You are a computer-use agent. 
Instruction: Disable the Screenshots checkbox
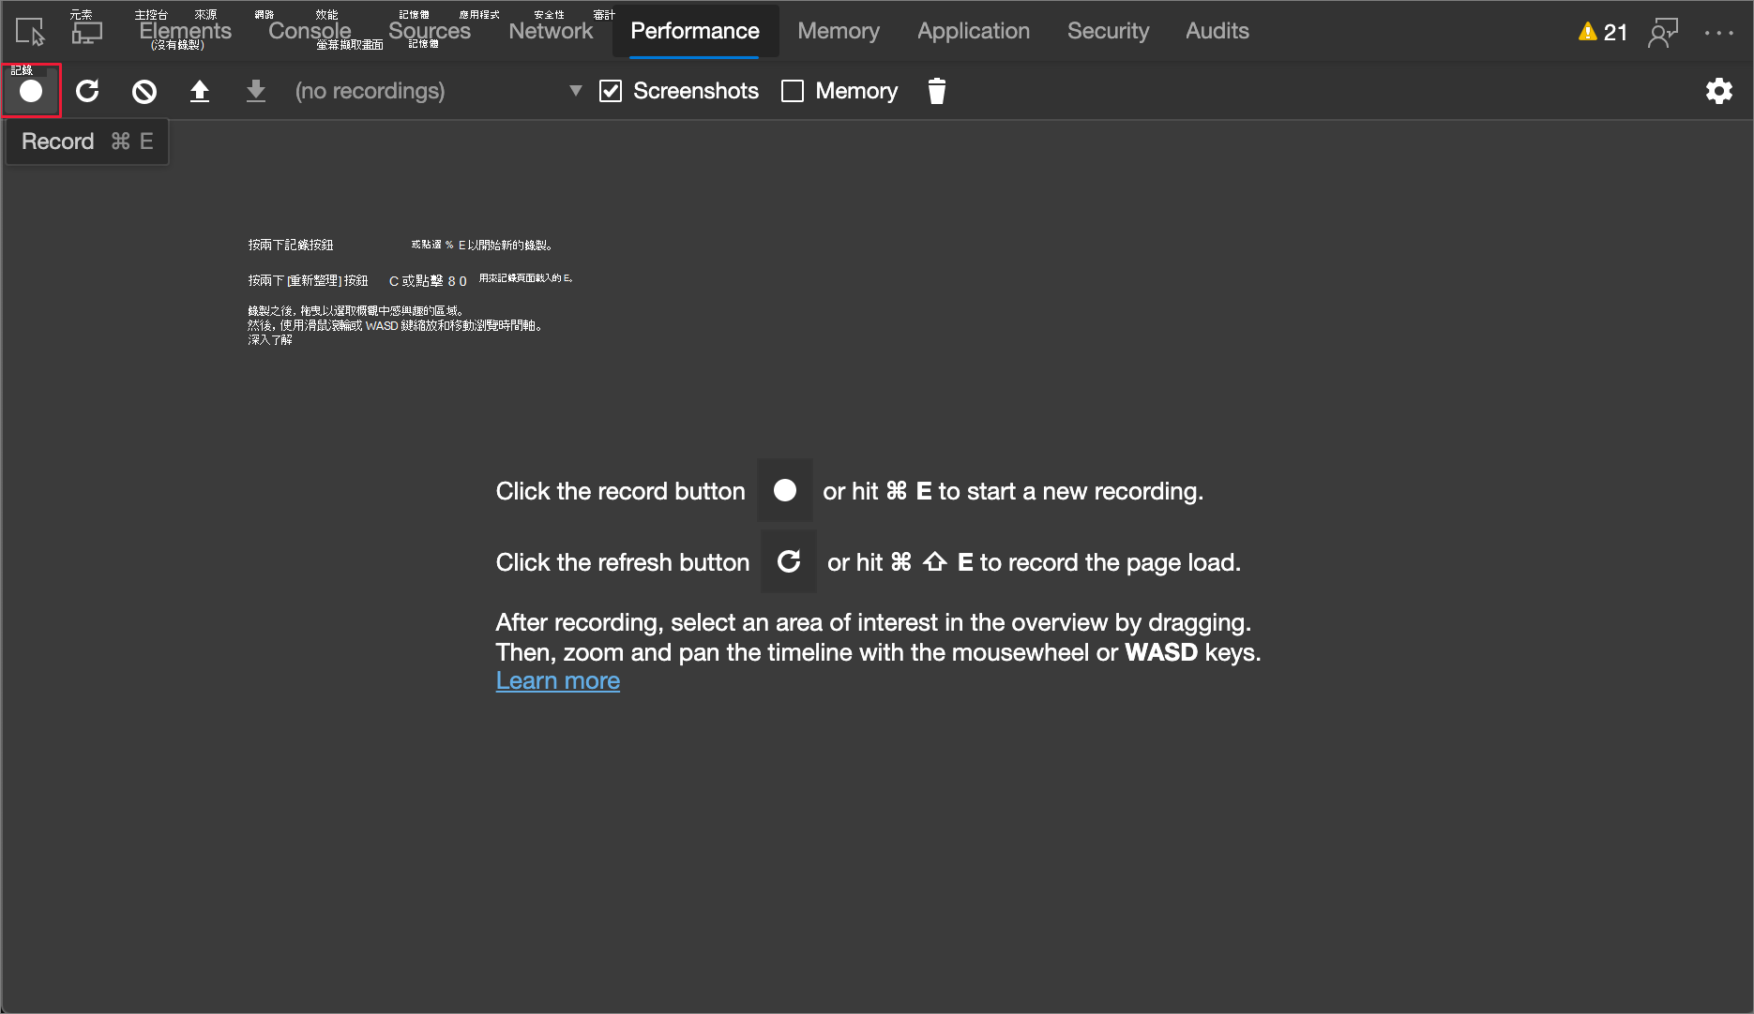coord(611,91)
